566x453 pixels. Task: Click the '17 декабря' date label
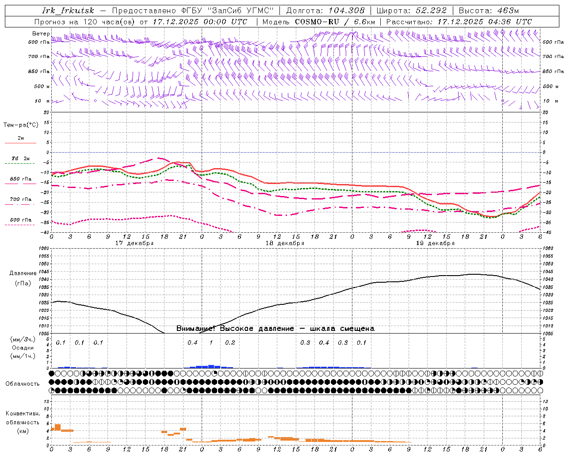coord(134,243)
